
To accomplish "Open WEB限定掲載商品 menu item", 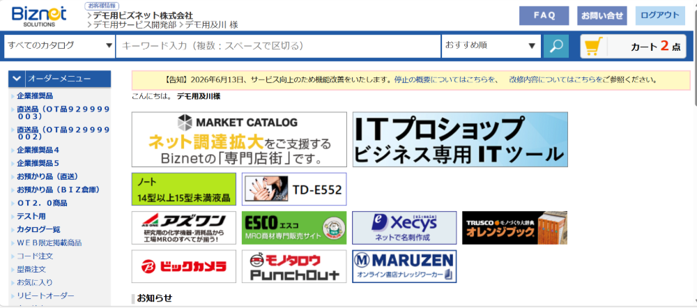I will point(49,243).
